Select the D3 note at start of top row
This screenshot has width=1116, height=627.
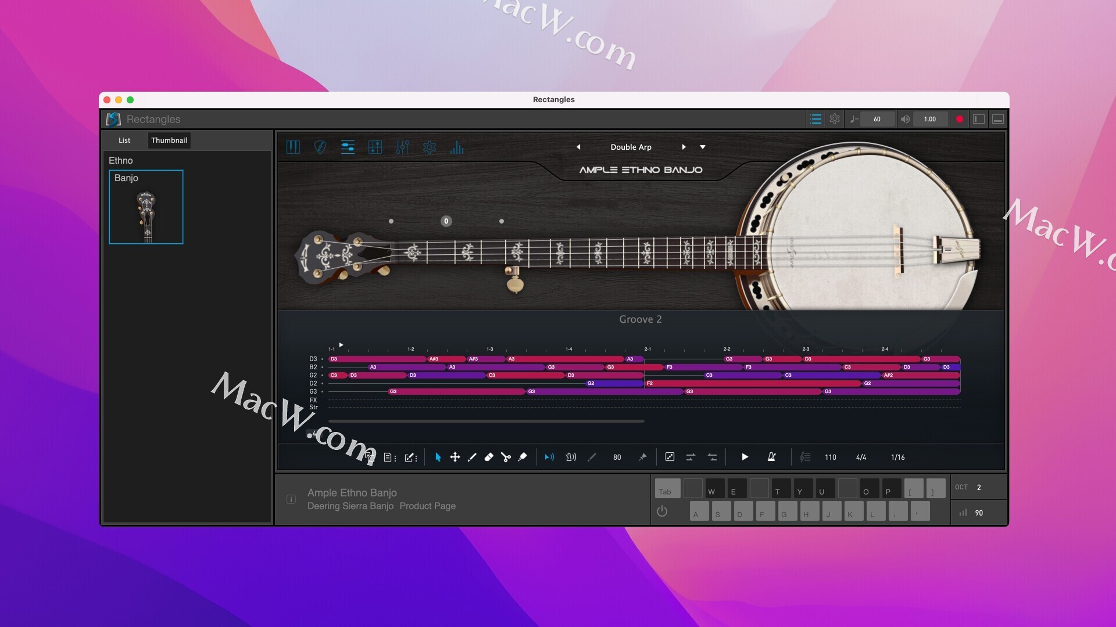click(377, 359)
